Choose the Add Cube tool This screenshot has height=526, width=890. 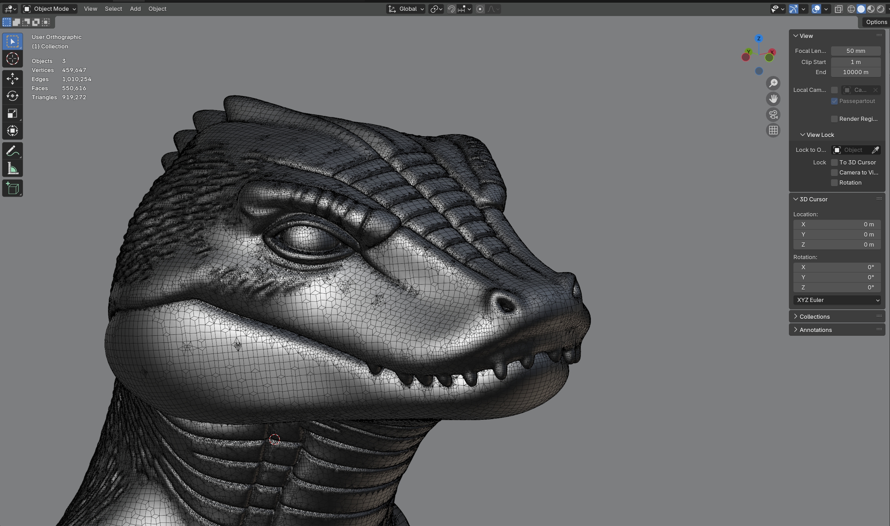click(x=13, y=188)
